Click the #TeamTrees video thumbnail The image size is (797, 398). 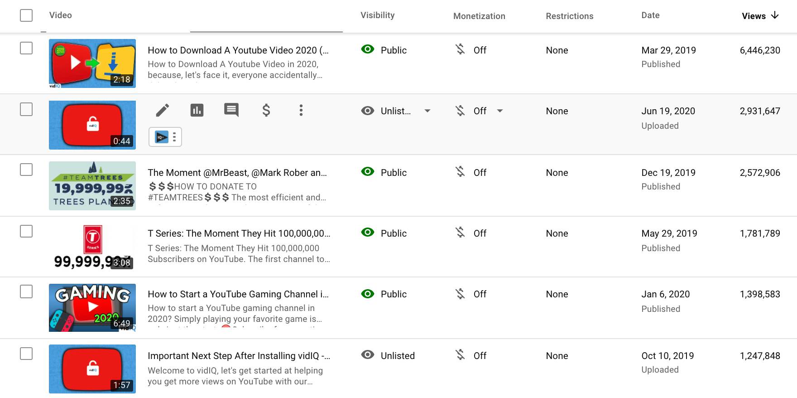click(x=92, y=186)
